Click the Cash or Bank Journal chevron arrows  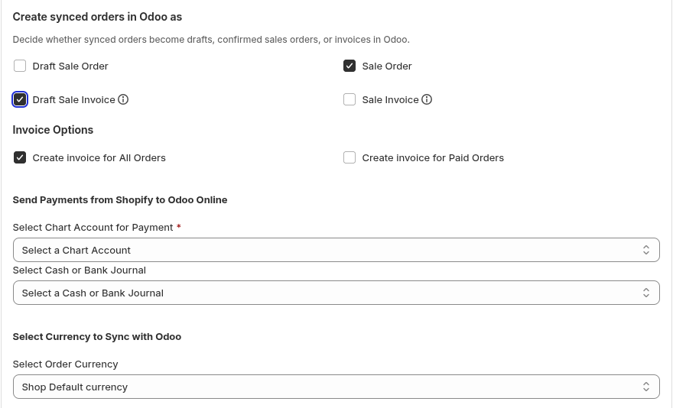click(645, 293)
